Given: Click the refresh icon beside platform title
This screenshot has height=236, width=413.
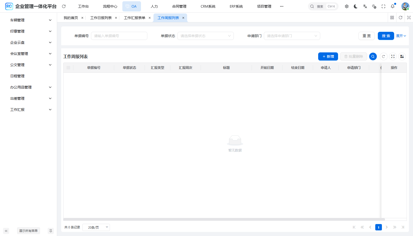Looking at the screenshot, I should [64, 6].
